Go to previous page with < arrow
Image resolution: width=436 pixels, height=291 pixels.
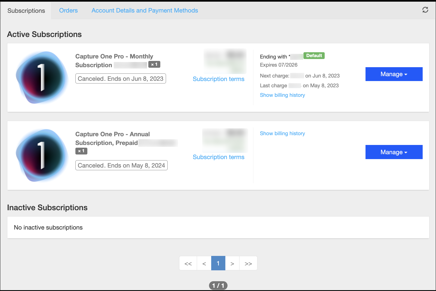204,263
